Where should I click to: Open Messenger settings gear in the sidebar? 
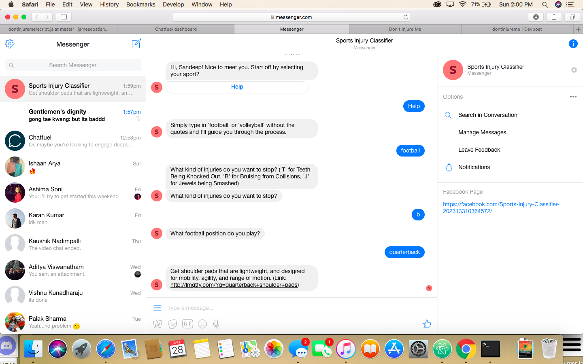pos(10,44)
